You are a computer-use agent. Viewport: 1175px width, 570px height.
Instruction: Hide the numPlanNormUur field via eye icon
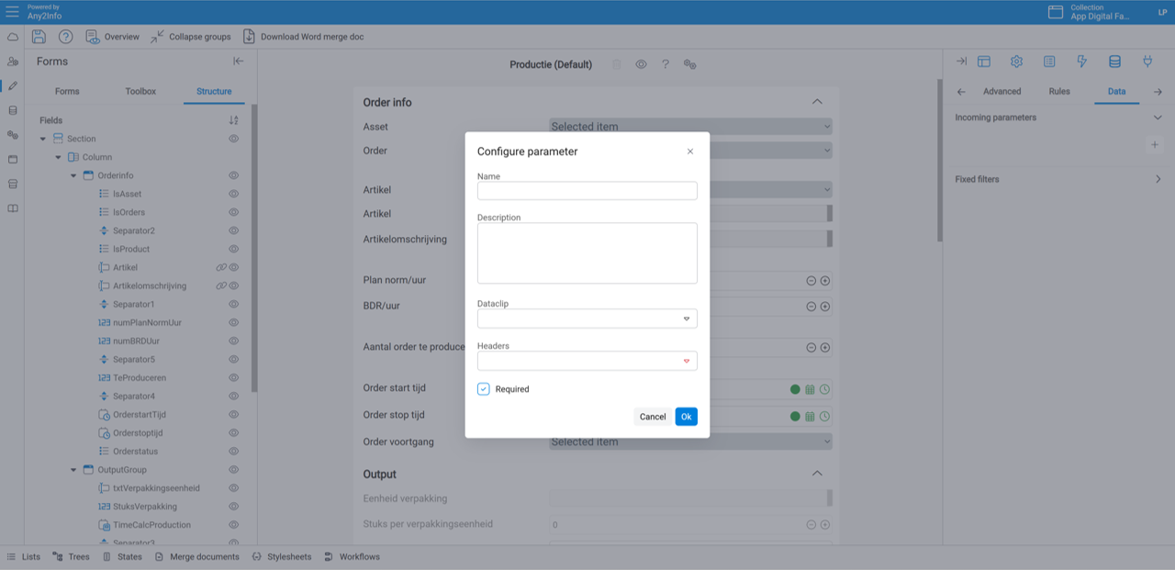coord(233,322)
